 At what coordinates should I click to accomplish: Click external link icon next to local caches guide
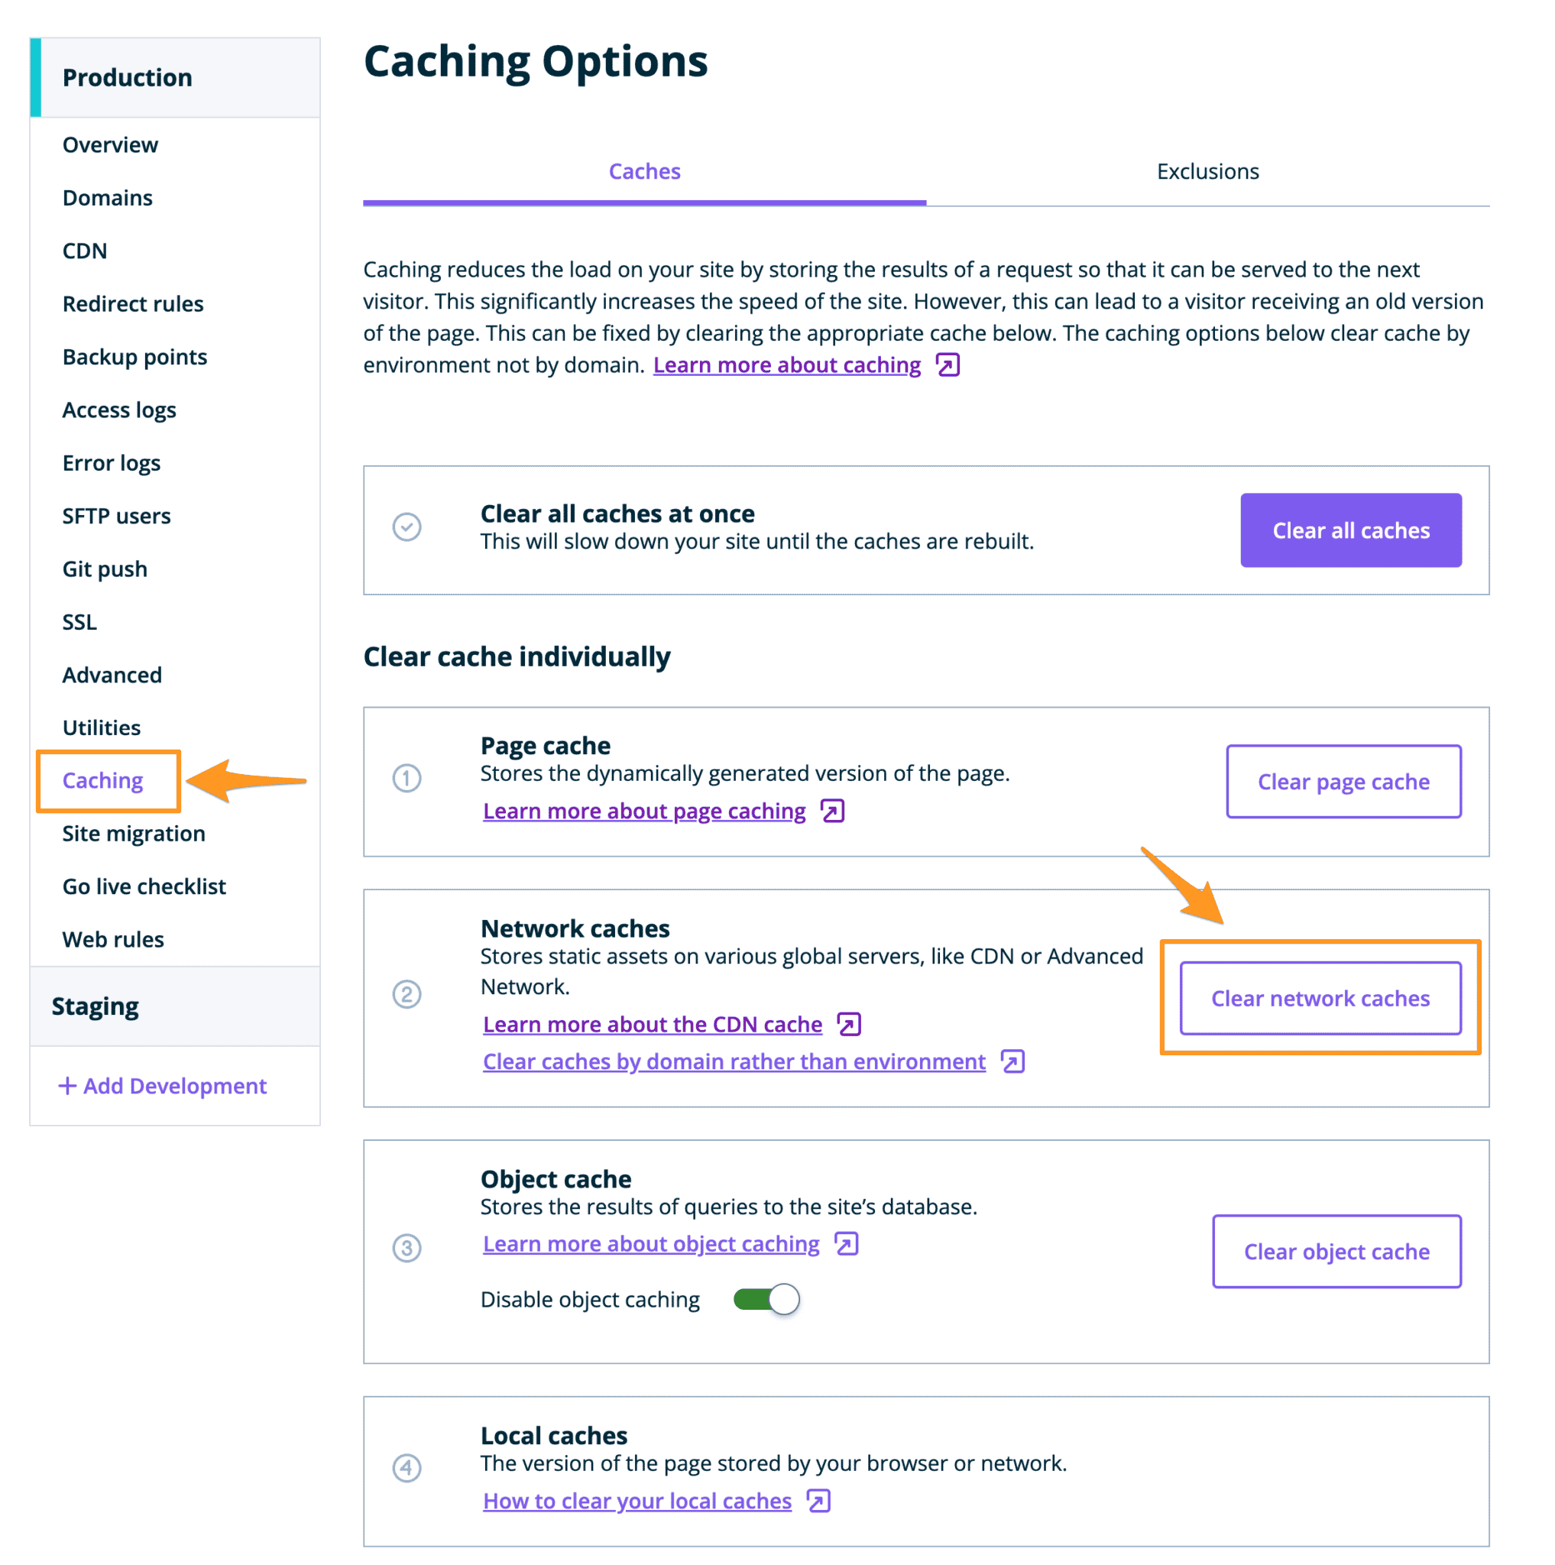click(x=821, y=1500)
